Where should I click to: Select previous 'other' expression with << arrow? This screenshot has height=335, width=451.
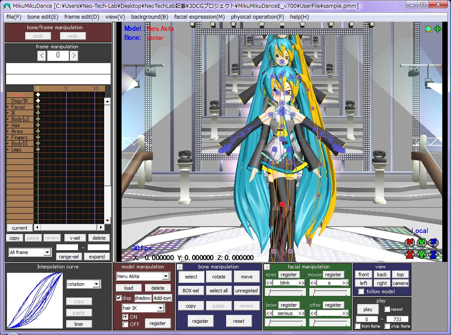(x=313, y=313)
